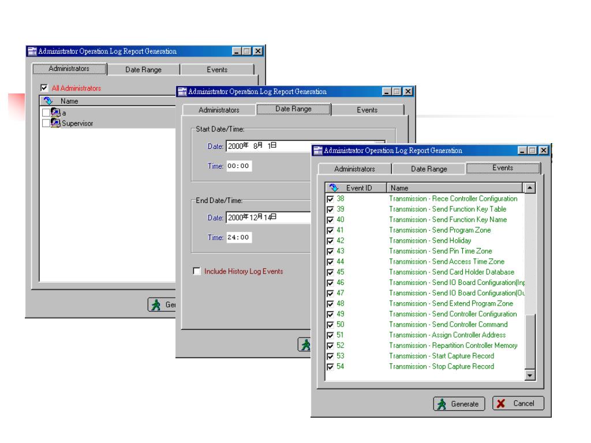Click user icon next to administrator 'a'
This screenshot has width=591, height=443.
click(x=55, y=112)
